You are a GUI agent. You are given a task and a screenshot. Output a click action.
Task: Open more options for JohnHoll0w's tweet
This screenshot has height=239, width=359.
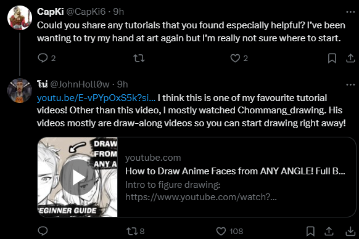pos(350,84)
